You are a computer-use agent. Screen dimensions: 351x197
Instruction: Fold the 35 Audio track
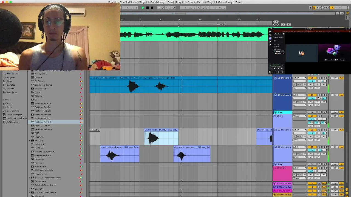pos(275,168)
